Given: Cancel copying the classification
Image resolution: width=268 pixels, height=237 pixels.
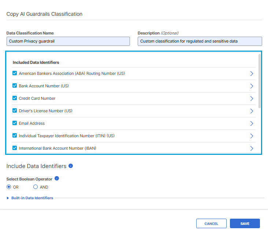Looking at the screenshot, I should 211,223.
